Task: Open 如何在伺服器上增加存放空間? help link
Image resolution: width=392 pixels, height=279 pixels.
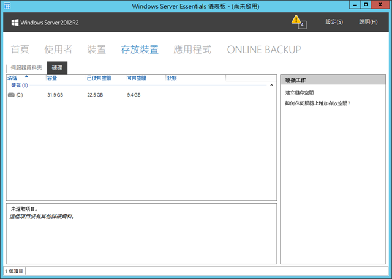Action: (318, 103)
